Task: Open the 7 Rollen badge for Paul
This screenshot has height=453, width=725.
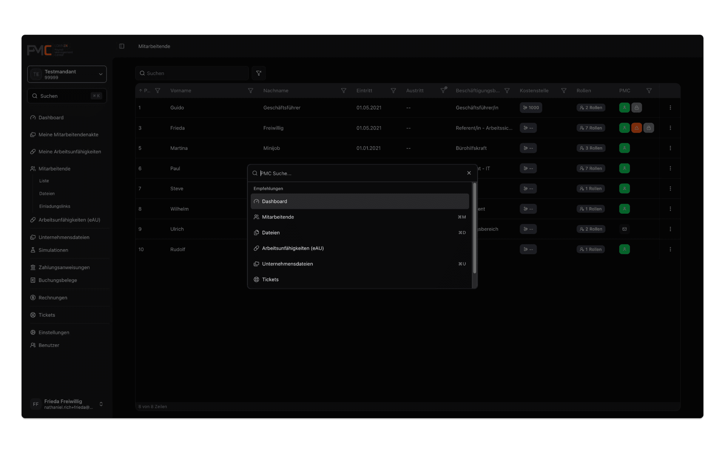Action: (591, 168)
